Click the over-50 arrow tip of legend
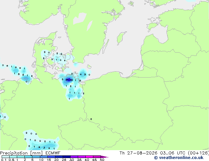 point(104,157)
